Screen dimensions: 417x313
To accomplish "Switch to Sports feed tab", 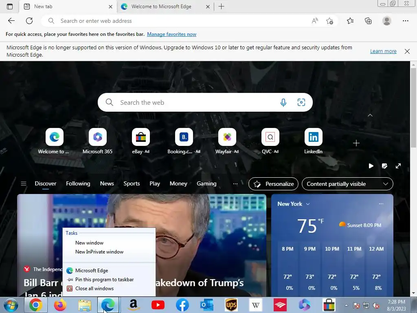I will click(132, 184).
